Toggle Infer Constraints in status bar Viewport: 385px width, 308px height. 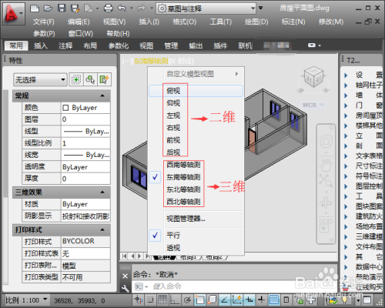coord(139,300)
